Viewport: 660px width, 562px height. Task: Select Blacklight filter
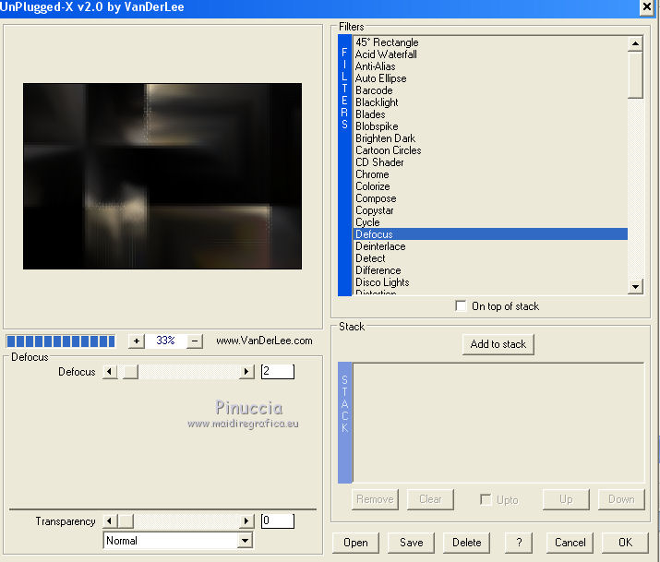[x=490, y=102]
